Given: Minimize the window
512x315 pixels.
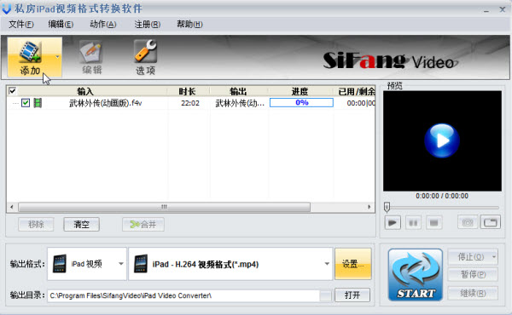Looking at the screenshot, I should (x=486, y=10).
